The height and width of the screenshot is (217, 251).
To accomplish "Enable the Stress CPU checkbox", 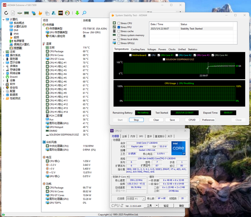I will [x=119, y=23].
